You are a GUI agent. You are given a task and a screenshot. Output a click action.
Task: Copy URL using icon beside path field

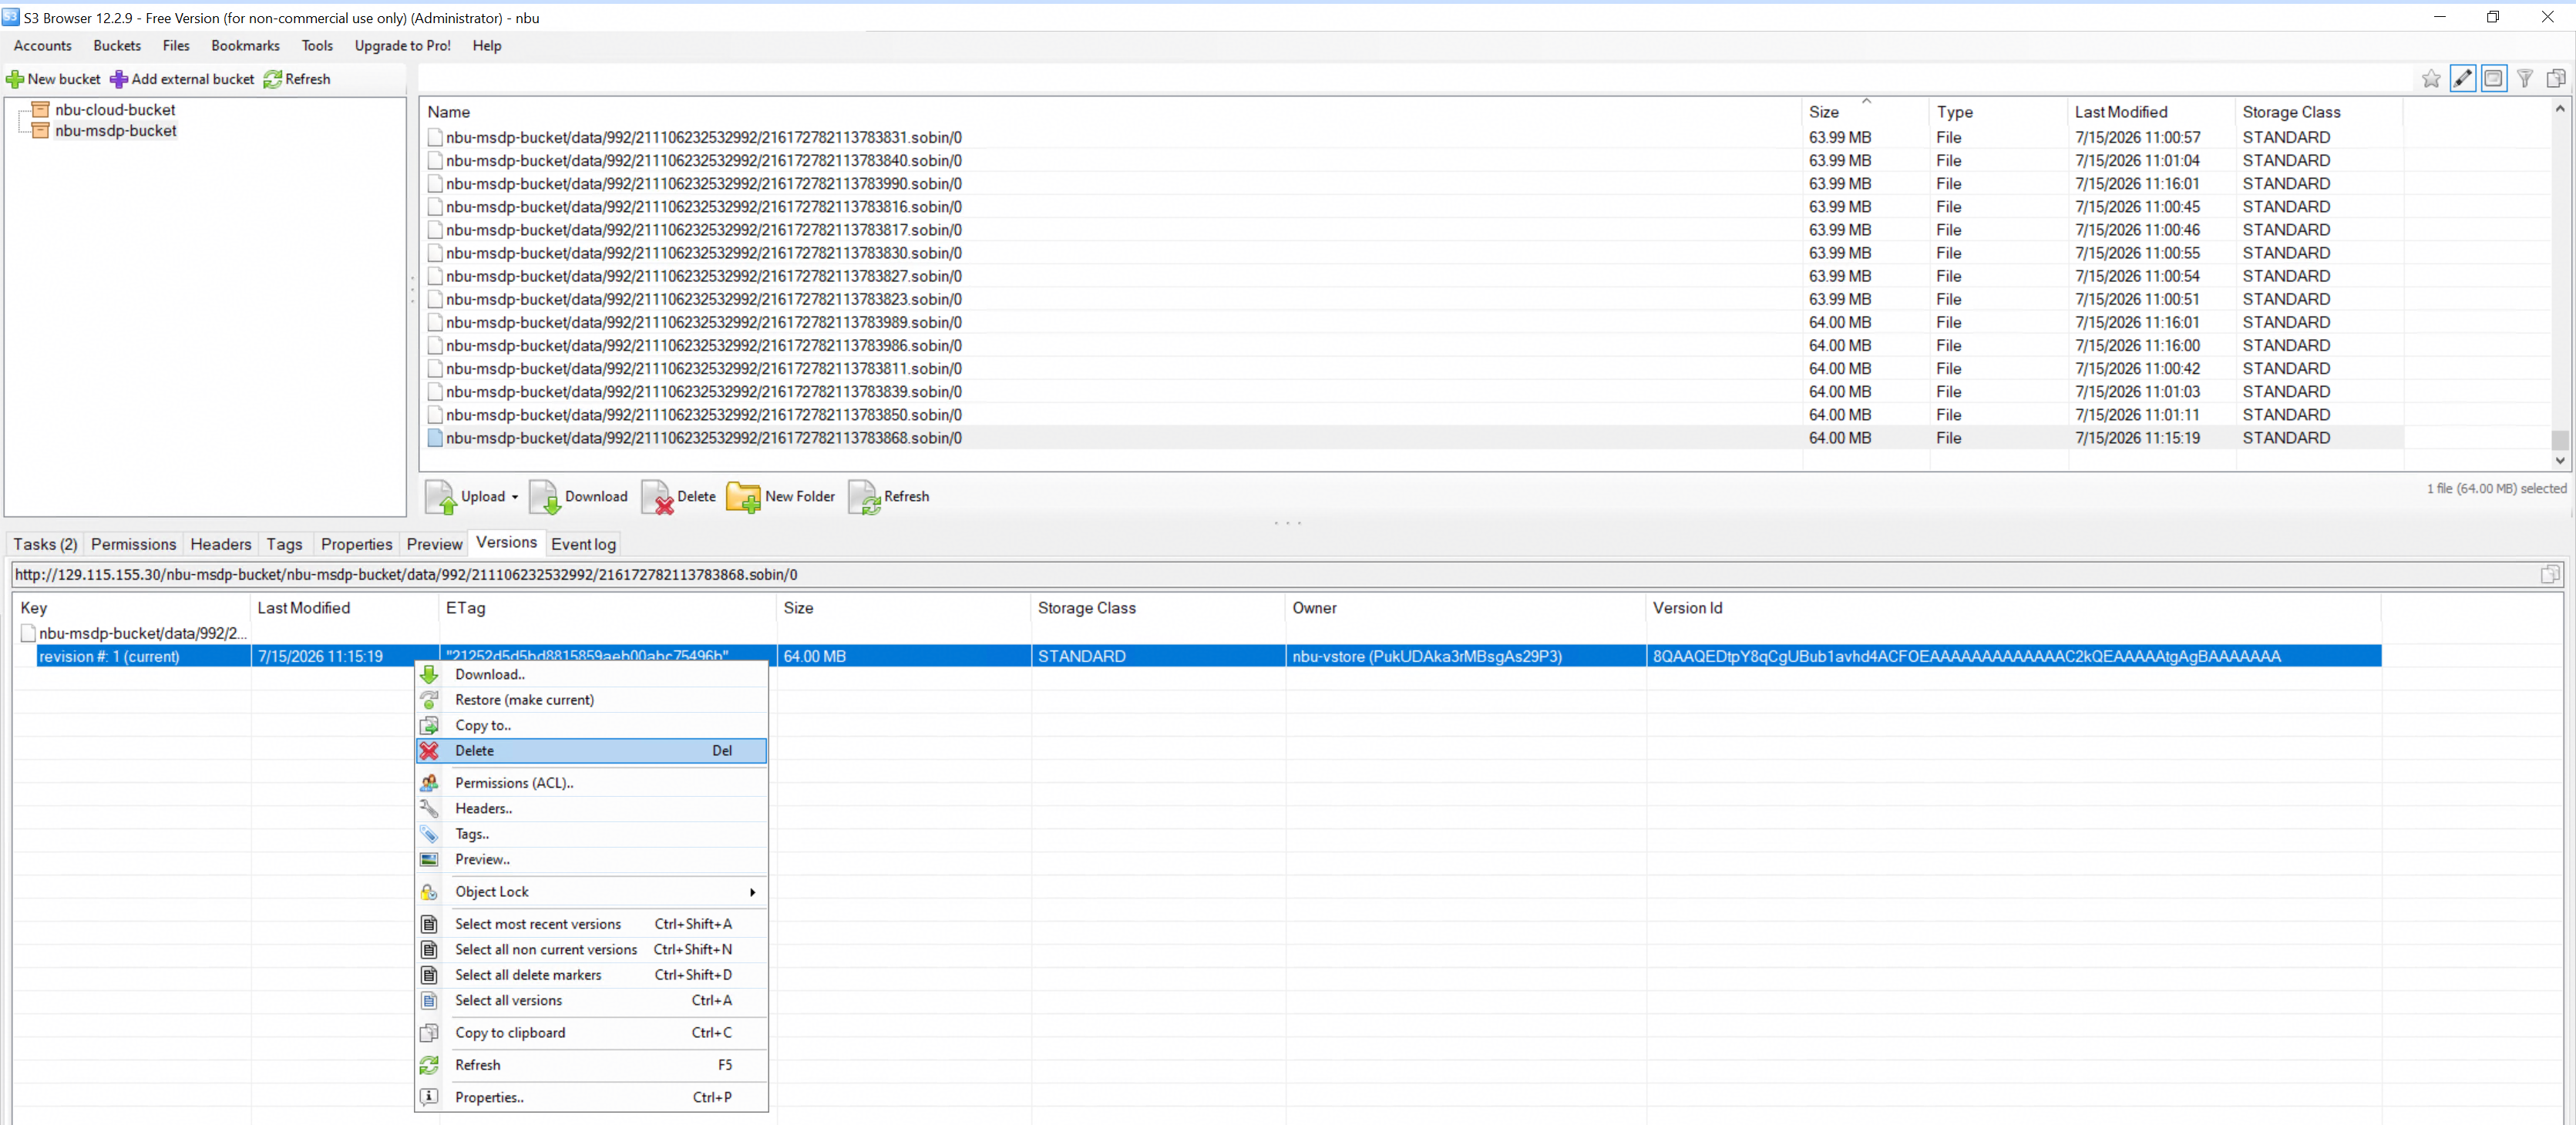(x=2550, y=575)
